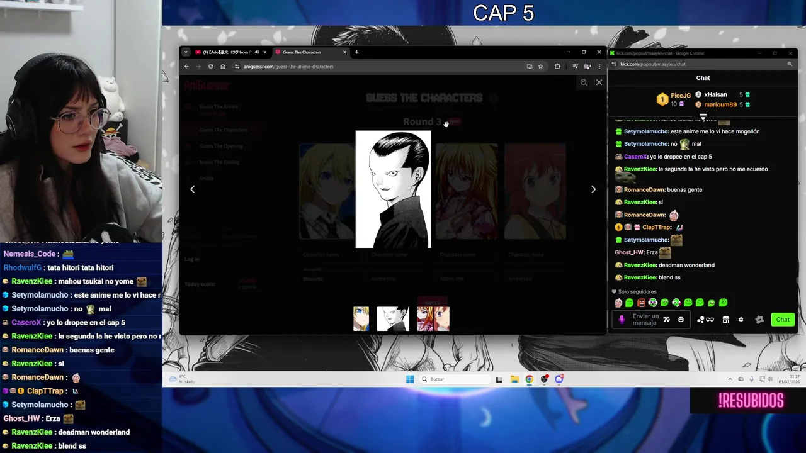
Task: Click CaseroX username in Kick chat
Action: tap(635, 157)
